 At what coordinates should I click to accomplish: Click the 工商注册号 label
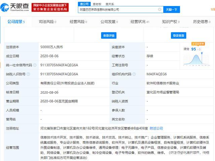[x=120, y=65]
